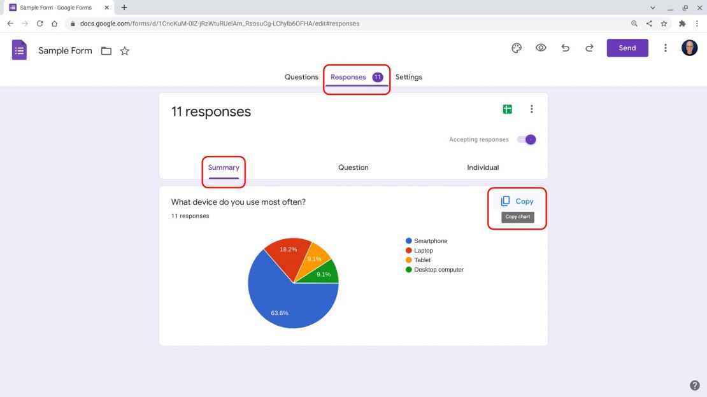Image resolution: width=707 pixels, height=397 pixels.
Task: Star the Sample Form
Action: [x=124, y=50]
